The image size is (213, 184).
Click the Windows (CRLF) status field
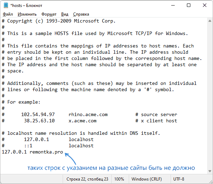click(147, 179)
